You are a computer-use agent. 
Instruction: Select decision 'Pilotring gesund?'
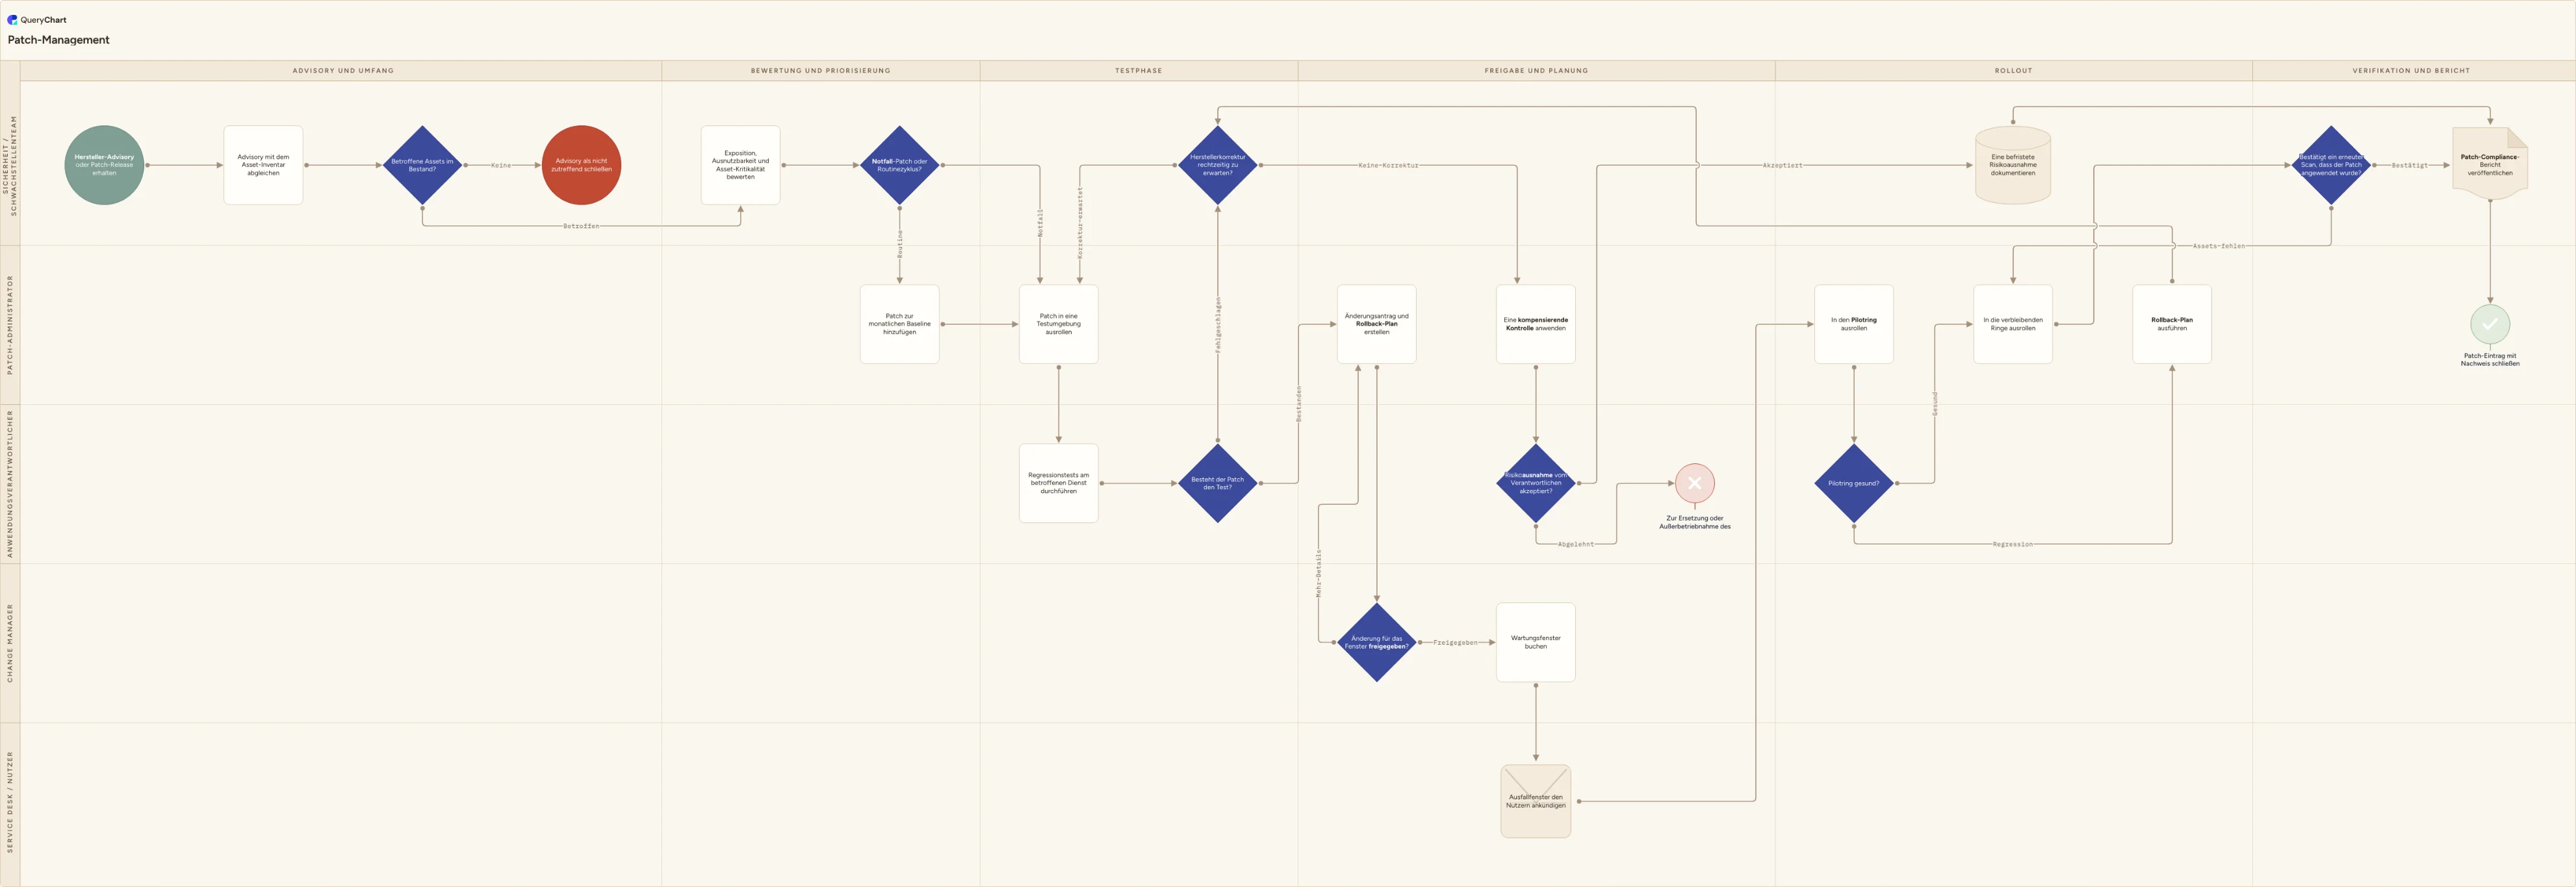tap(1853, 483)
